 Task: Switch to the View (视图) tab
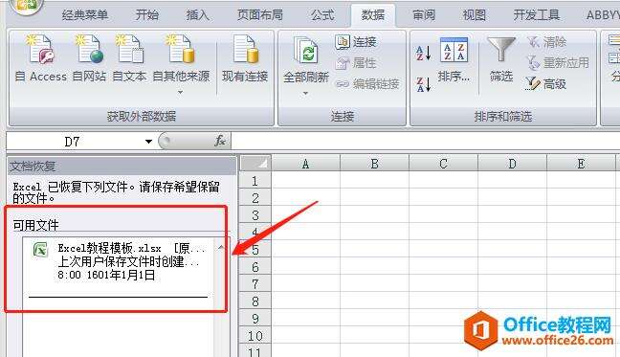(475, 15)
